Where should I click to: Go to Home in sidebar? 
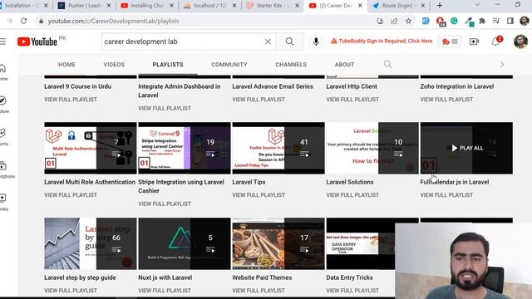click(3, 72)
